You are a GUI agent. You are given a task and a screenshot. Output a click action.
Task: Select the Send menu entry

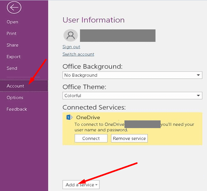coord(12,68)
